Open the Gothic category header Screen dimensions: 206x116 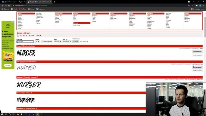click(100, 14)
